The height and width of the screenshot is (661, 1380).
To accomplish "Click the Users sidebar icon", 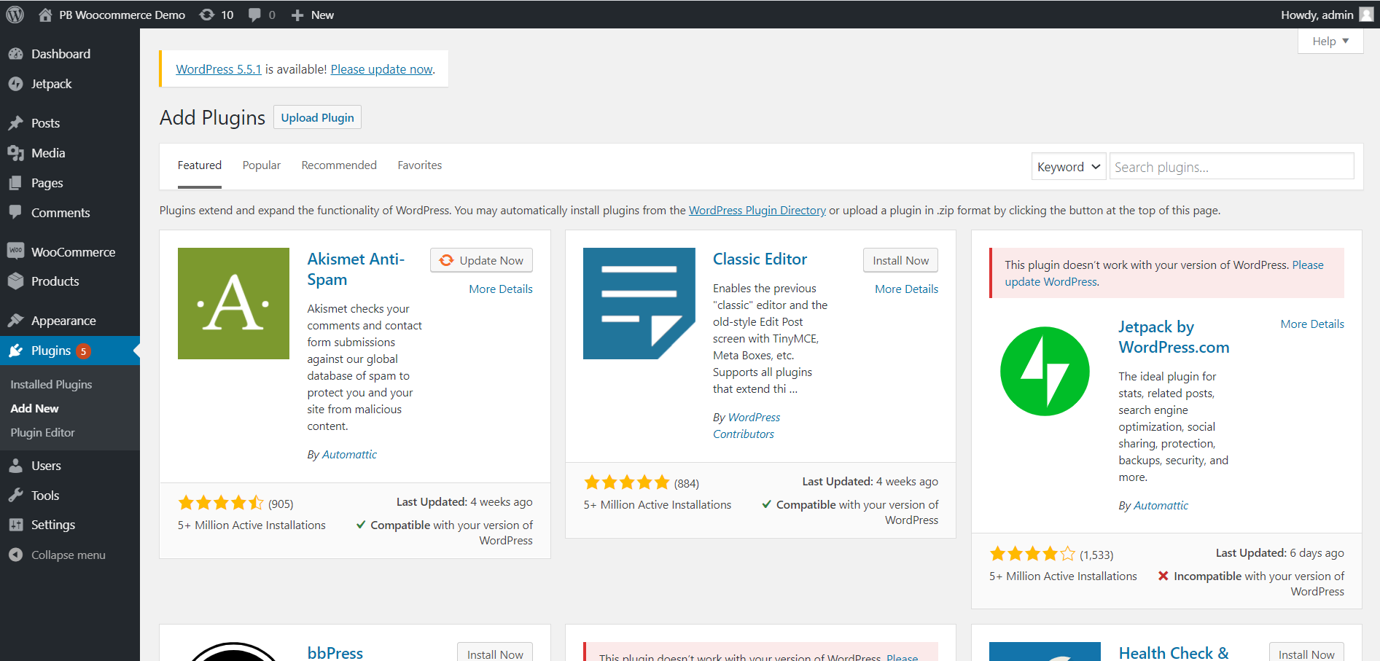I will pos(16,466).
